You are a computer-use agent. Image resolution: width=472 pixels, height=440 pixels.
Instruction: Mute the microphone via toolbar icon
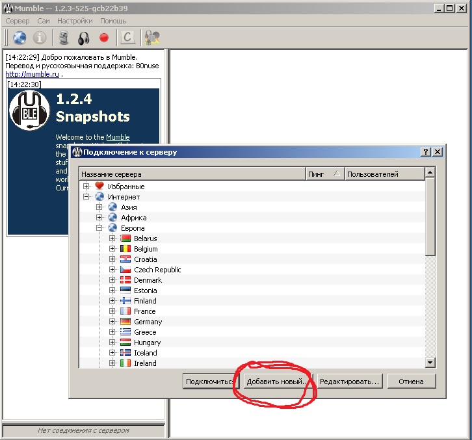click(x=64, y=38)
